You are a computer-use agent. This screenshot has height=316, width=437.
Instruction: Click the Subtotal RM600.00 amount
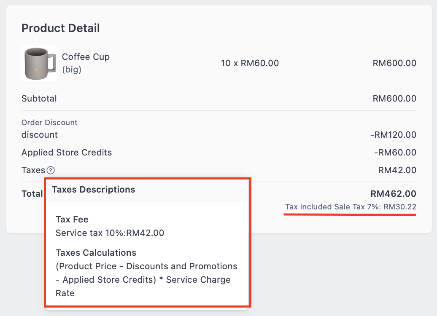pyautogui.click(x=394, y=99)
